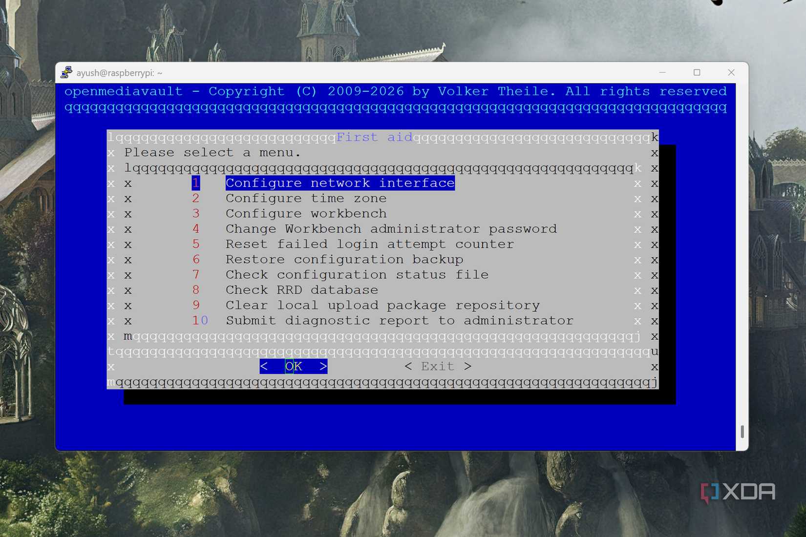Choose "Submit diagnostic report to administrator"
This screenshot has height=537, width=806.
pyautogui.click(x=400, y=321)
